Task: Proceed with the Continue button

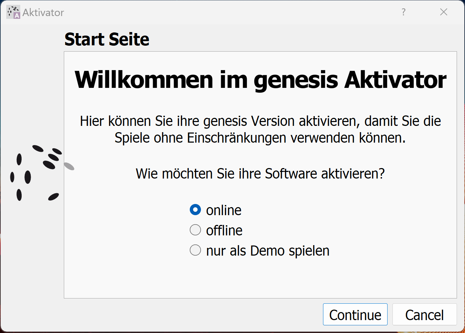Action: [355, 315]
